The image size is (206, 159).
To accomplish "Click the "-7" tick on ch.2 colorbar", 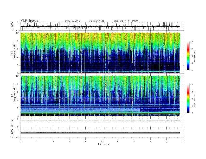I will [192, 113].
